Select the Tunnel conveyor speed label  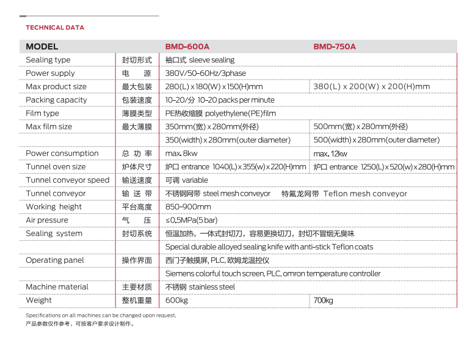pyautogui.click(x=68, y=180)
